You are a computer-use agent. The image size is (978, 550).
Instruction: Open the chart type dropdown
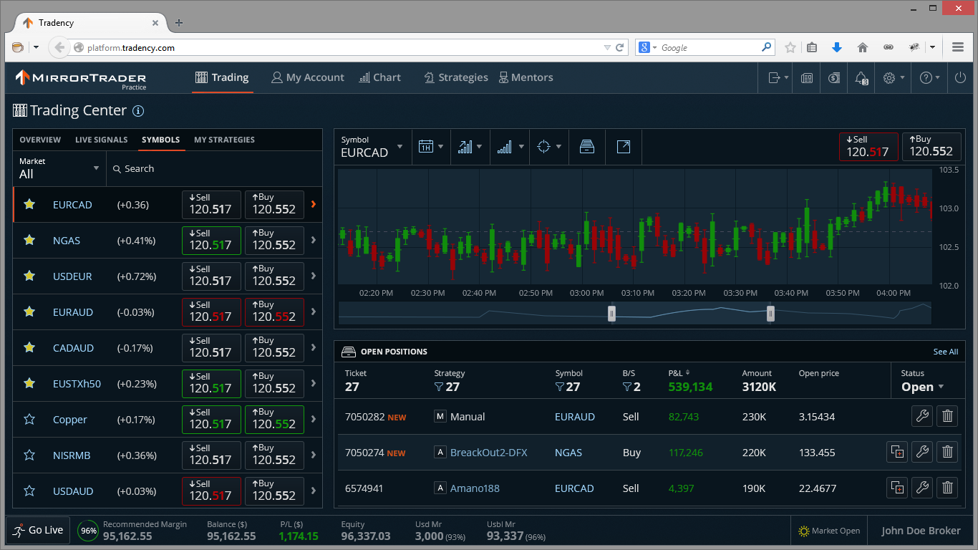click(x=470, y=147)
